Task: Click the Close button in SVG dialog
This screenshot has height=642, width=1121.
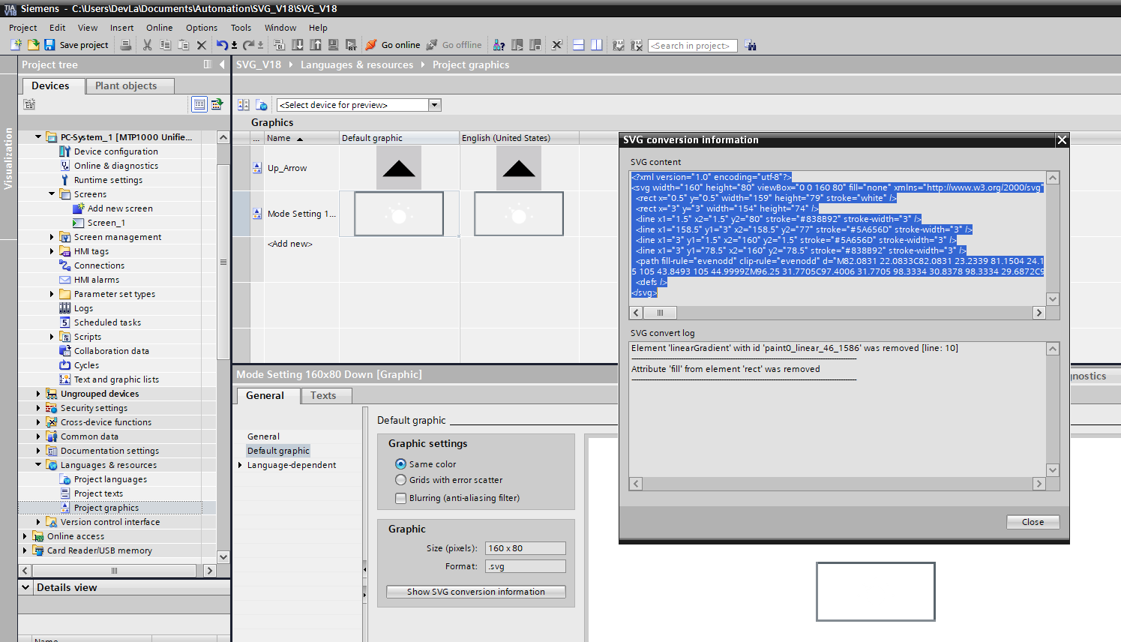Action: click(x=1033, y=522)
